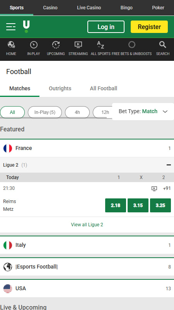The image size is (174, 310).
Task: Open the In-Play clock icon
Action: [x=34, y=45]
